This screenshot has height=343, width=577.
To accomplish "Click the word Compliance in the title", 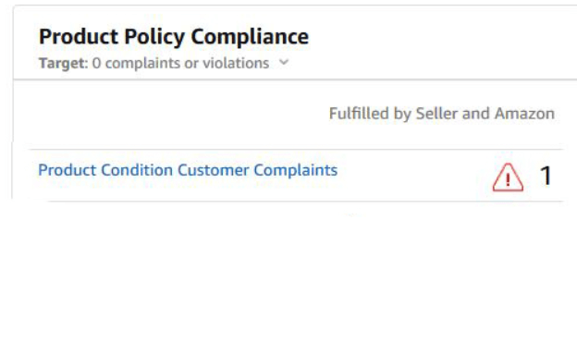I will click(x=250, y=36).
